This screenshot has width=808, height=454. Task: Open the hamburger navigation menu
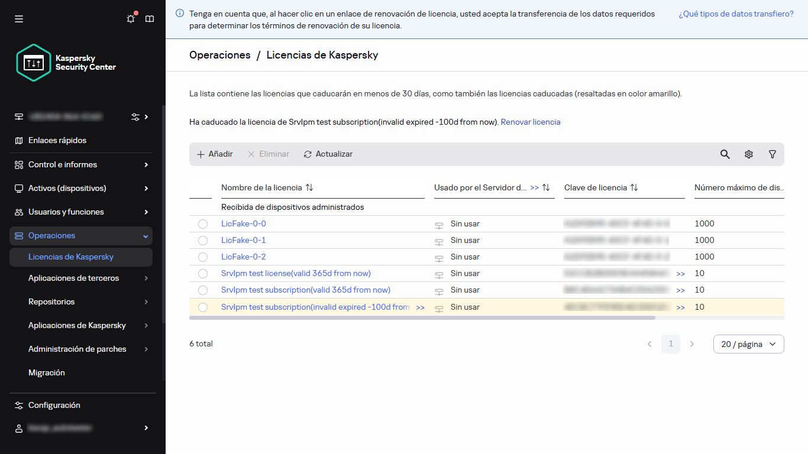tap(18, 18)
